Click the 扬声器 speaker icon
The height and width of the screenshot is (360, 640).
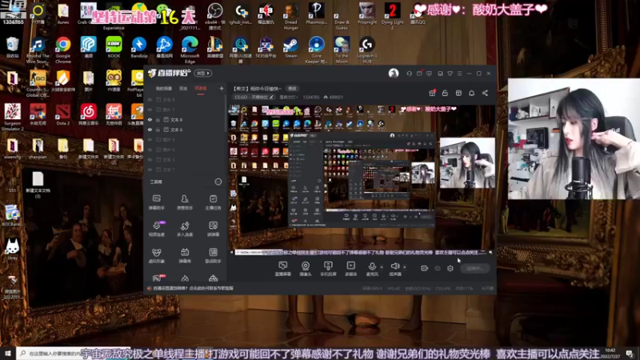click(x=394, y=266)
